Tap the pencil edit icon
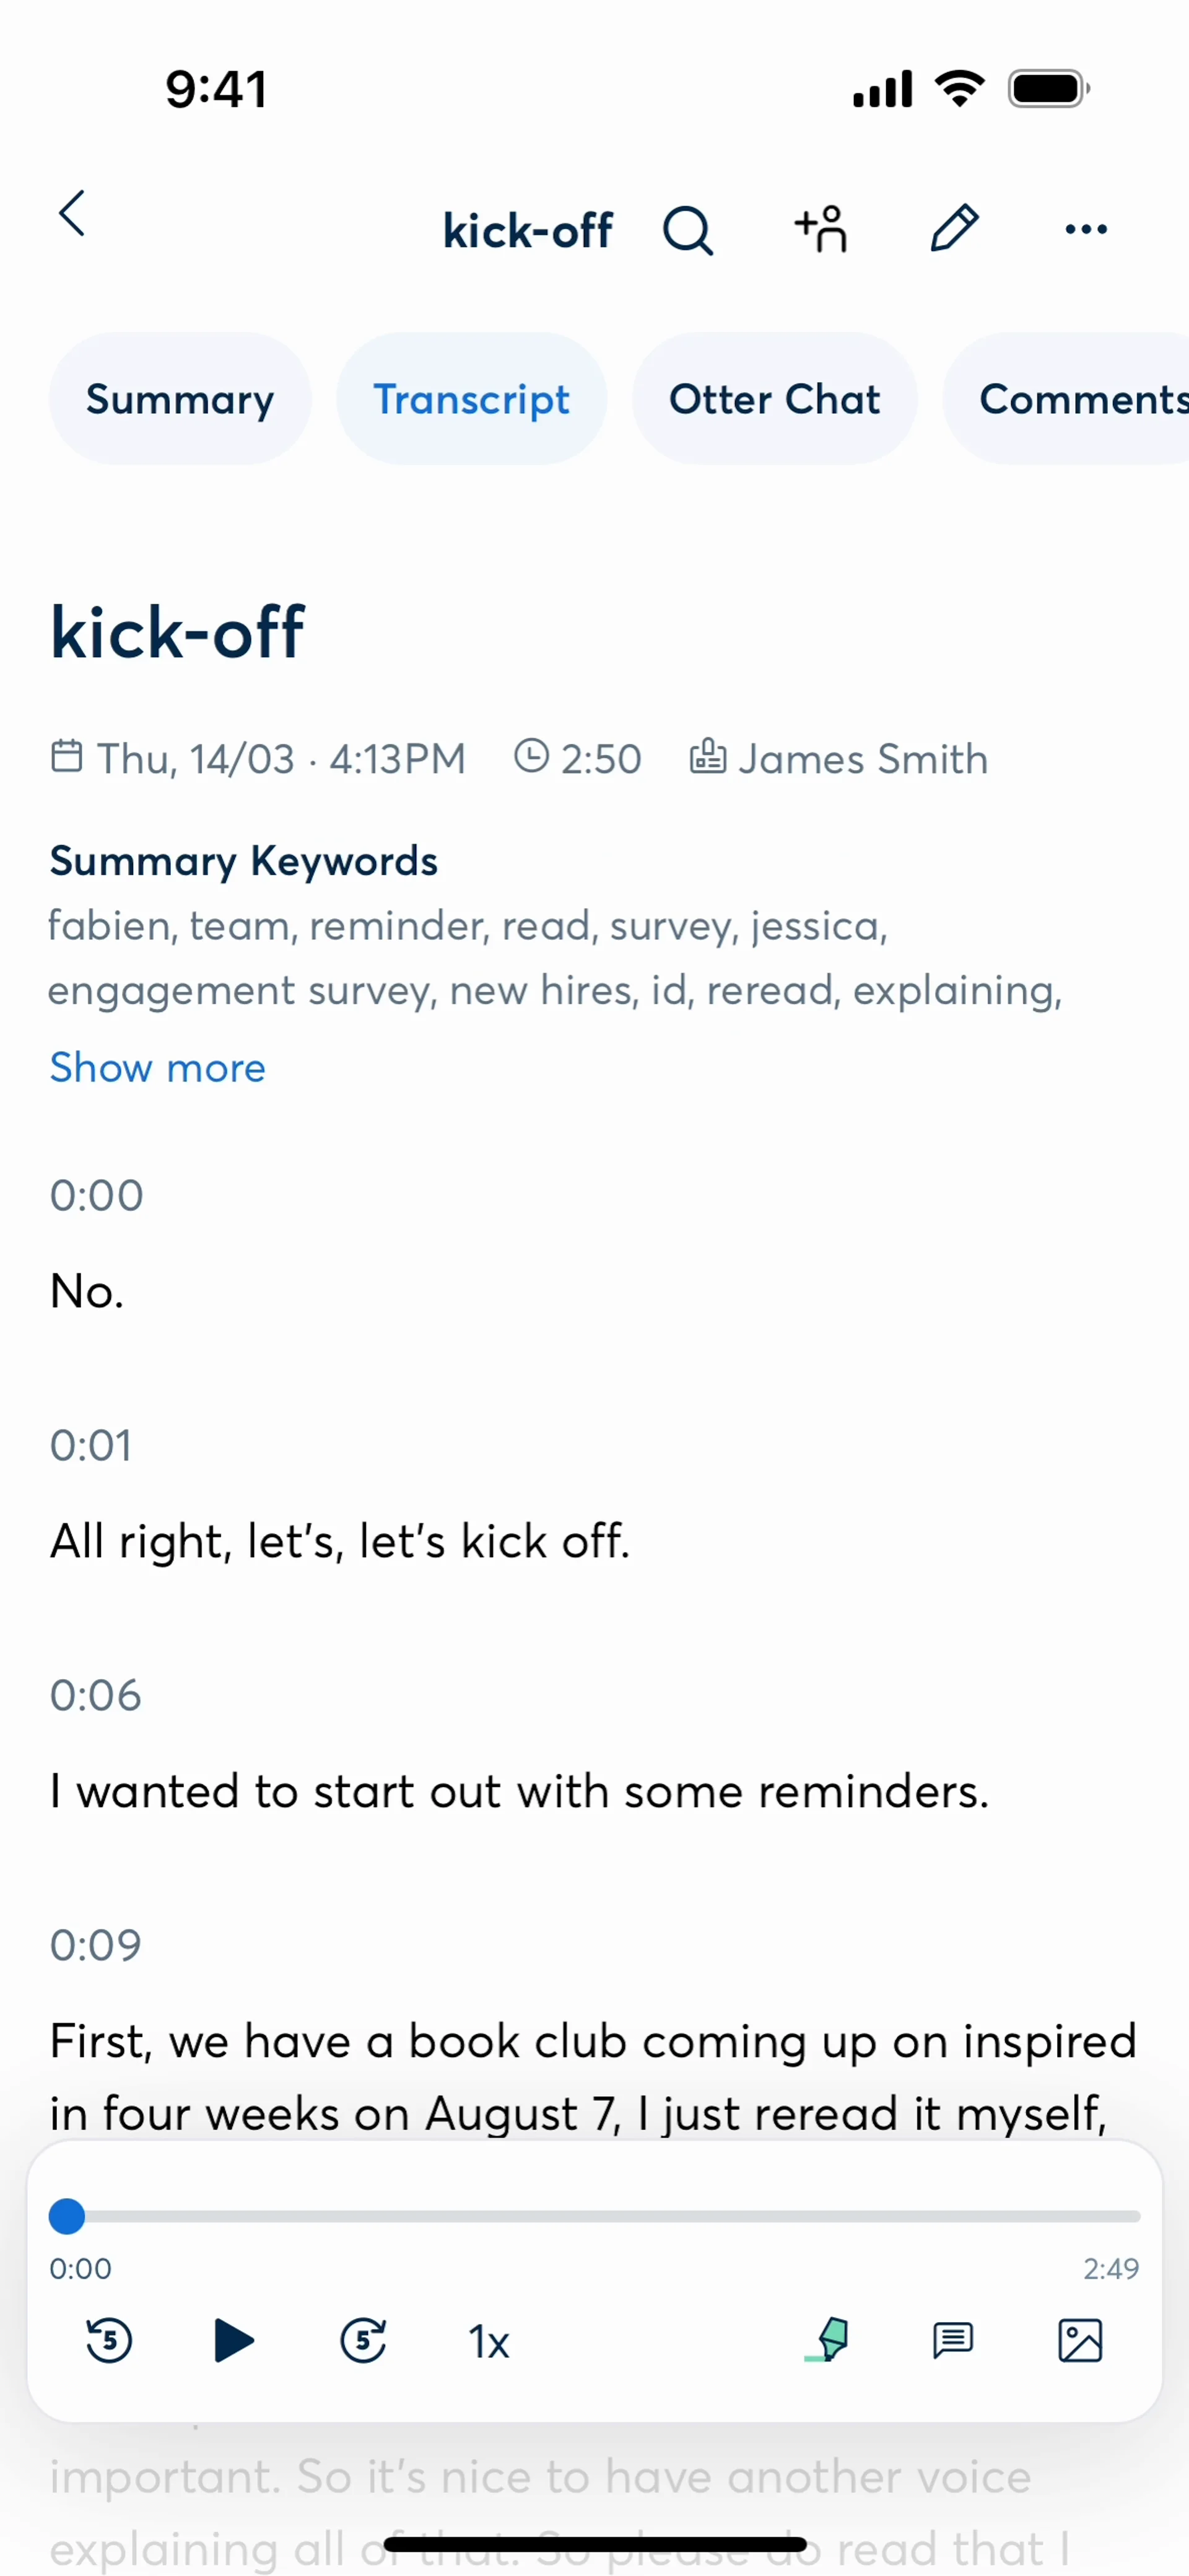This screenshot has width=1189, height=2576. click(953, 229)
